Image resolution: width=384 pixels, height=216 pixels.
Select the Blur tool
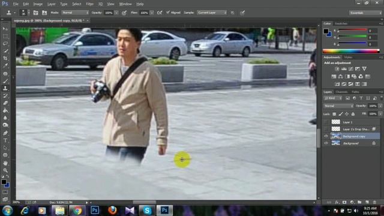[5, 118]
